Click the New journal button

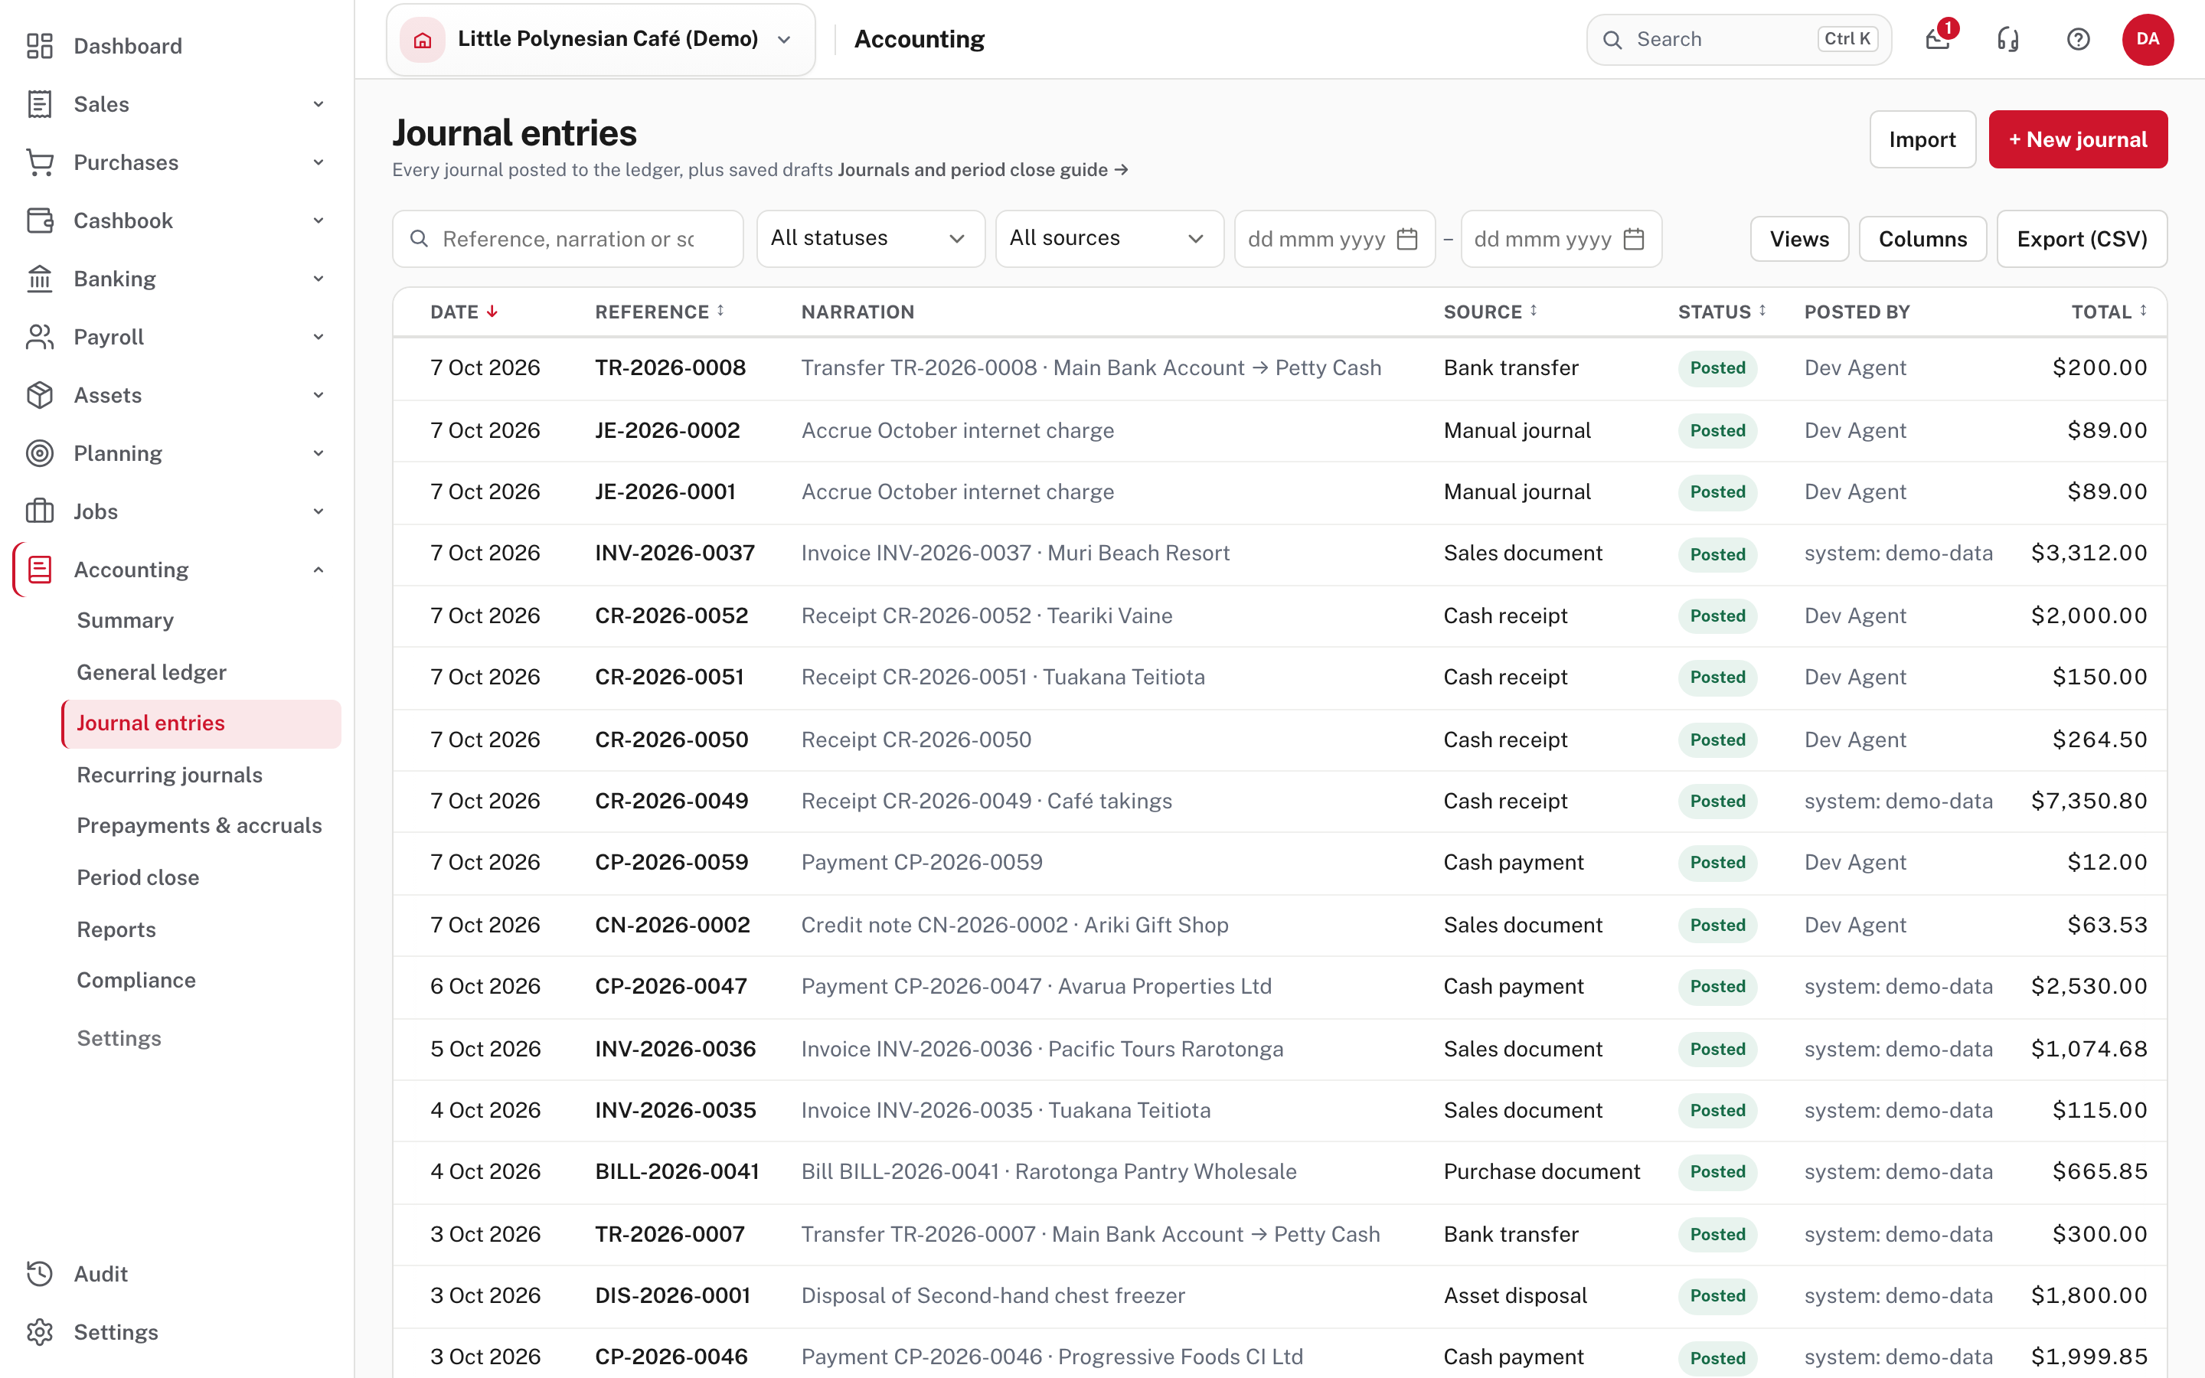pos(2077,139)
